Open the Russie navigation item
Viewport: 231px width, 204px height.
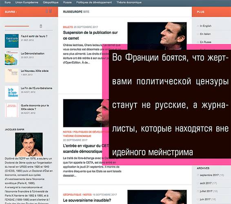point(67,2)
